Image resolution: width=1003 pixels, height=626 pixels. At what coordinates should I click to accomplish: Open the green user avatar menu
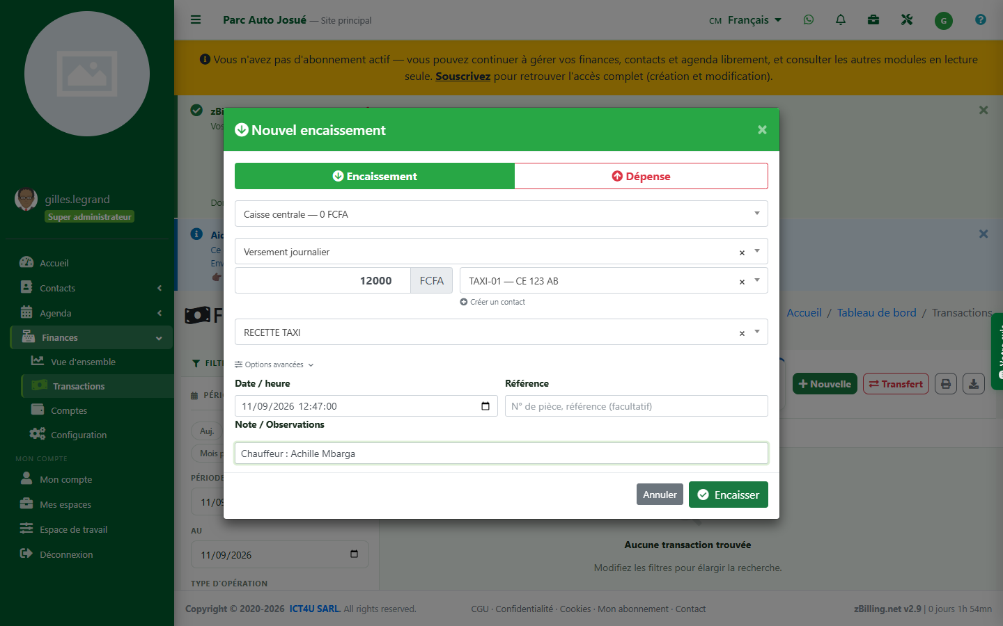tap(943, 20)
